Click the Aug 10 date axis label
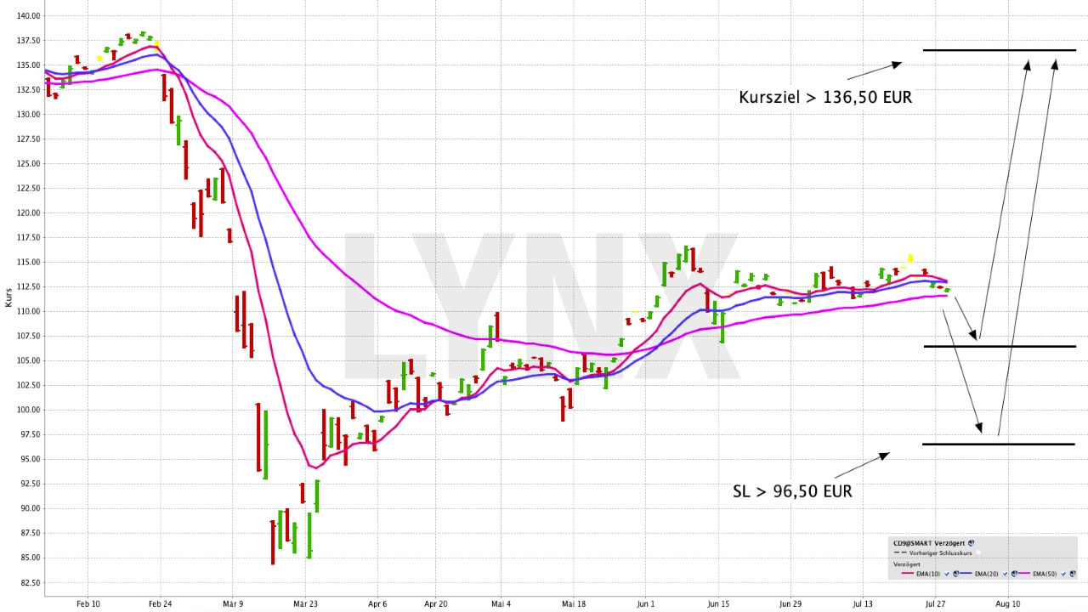The width and height of the screenshot is (1088, 612). click(1007, 603)
